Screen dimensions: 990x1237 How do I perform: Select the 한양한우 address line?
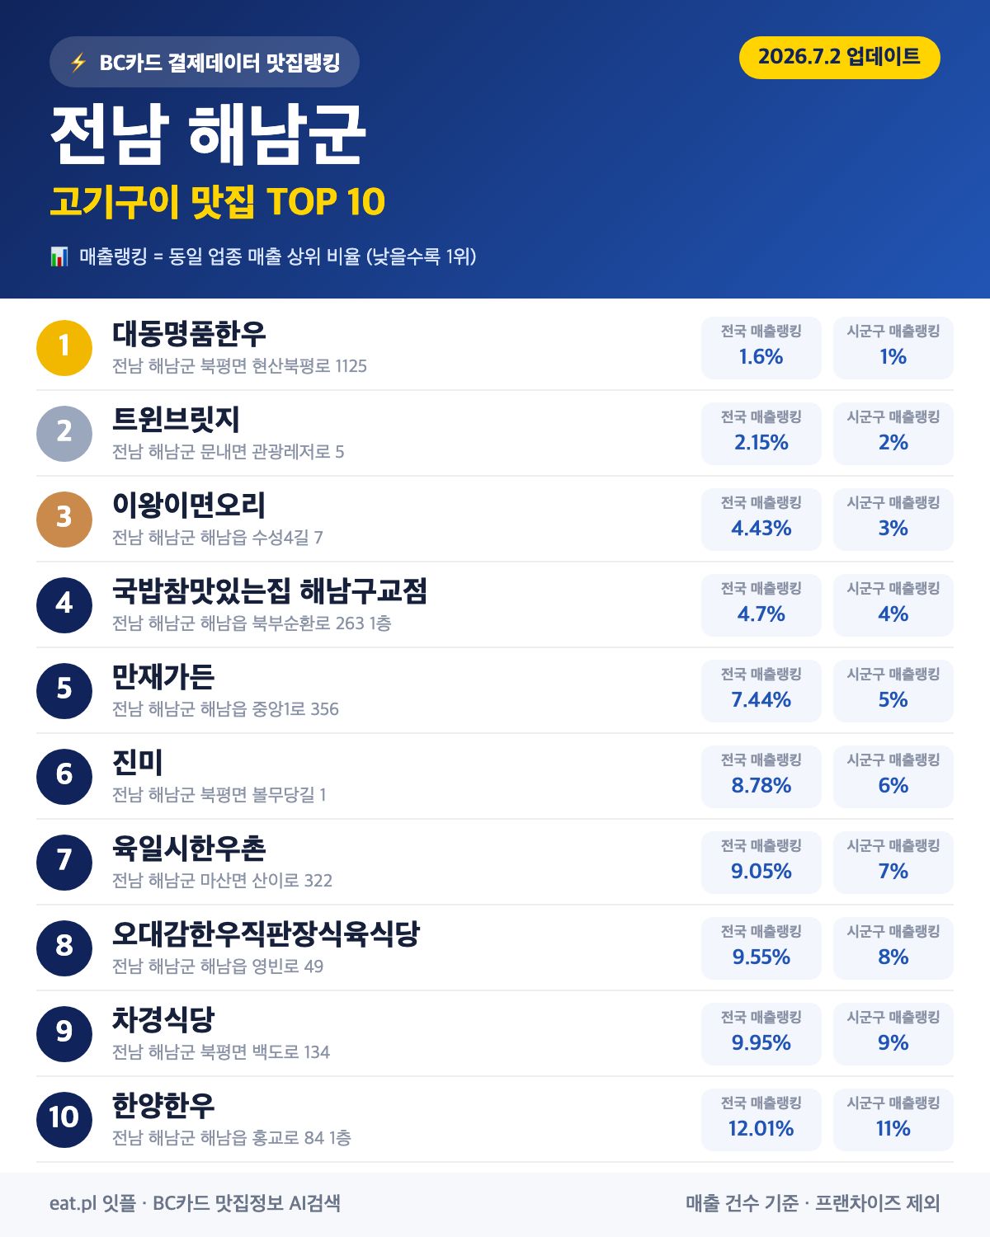232,1138
